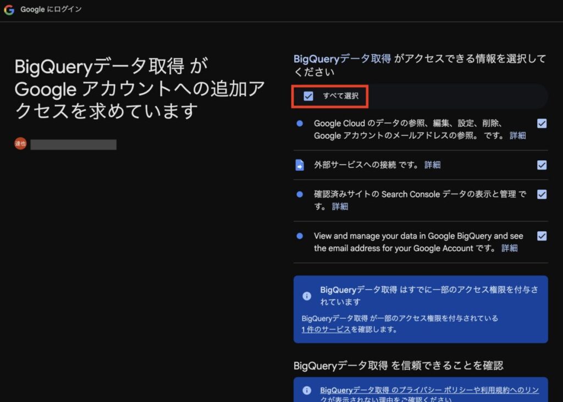This screenshot has height=402, width=563.
Task: Click the info icon in access notice
Action: pos(307,296)
